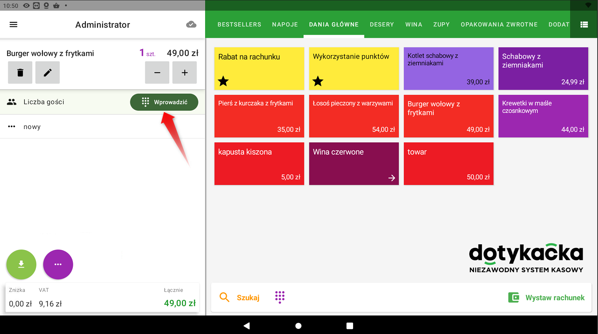This screenshot has height=334, width=598.
Task: Click the cloud sync status icon
Action: tap(191, 25)
